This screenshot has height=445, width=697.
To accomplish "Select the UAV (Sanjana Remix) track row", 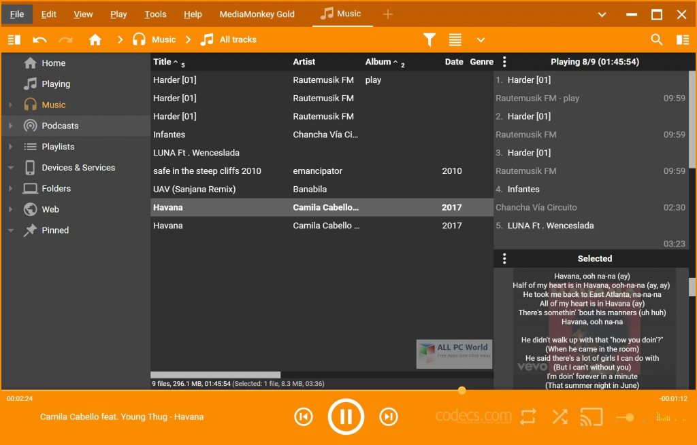I will (x=322, y=189).
